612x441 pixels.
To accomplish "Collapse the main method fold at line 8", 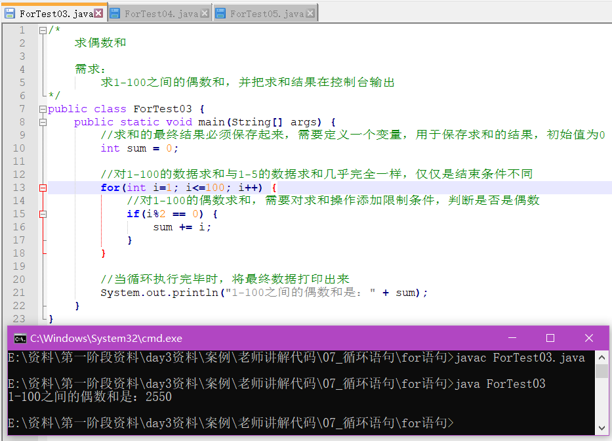I will pos(43,122).
